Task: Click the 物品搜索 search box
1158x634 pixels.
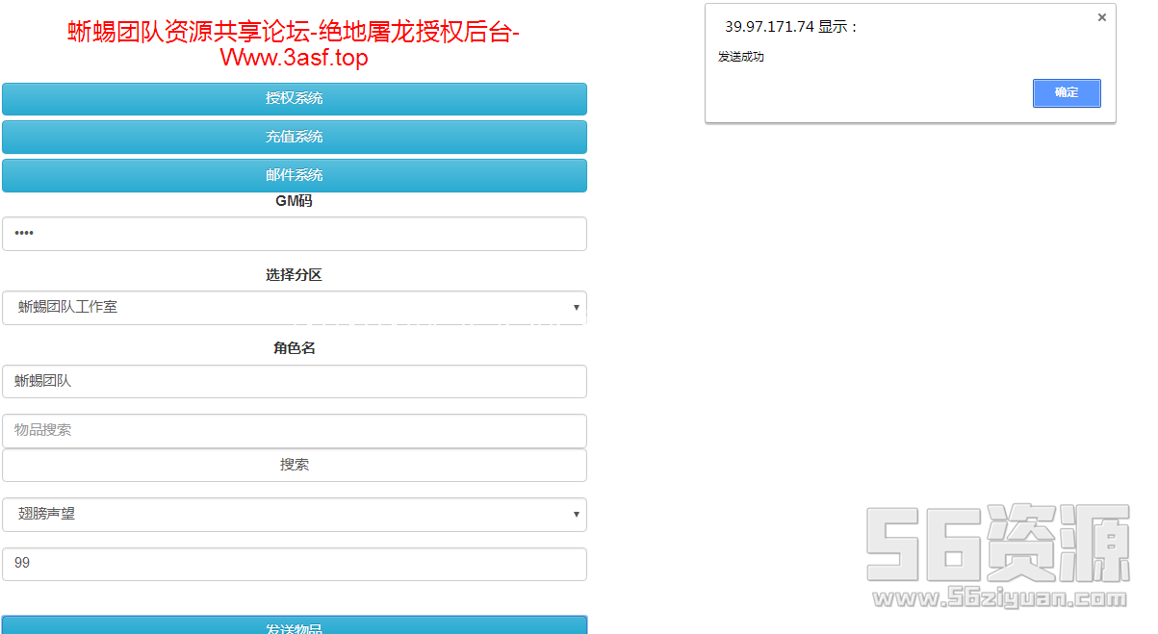Action: tap(295, 430)
